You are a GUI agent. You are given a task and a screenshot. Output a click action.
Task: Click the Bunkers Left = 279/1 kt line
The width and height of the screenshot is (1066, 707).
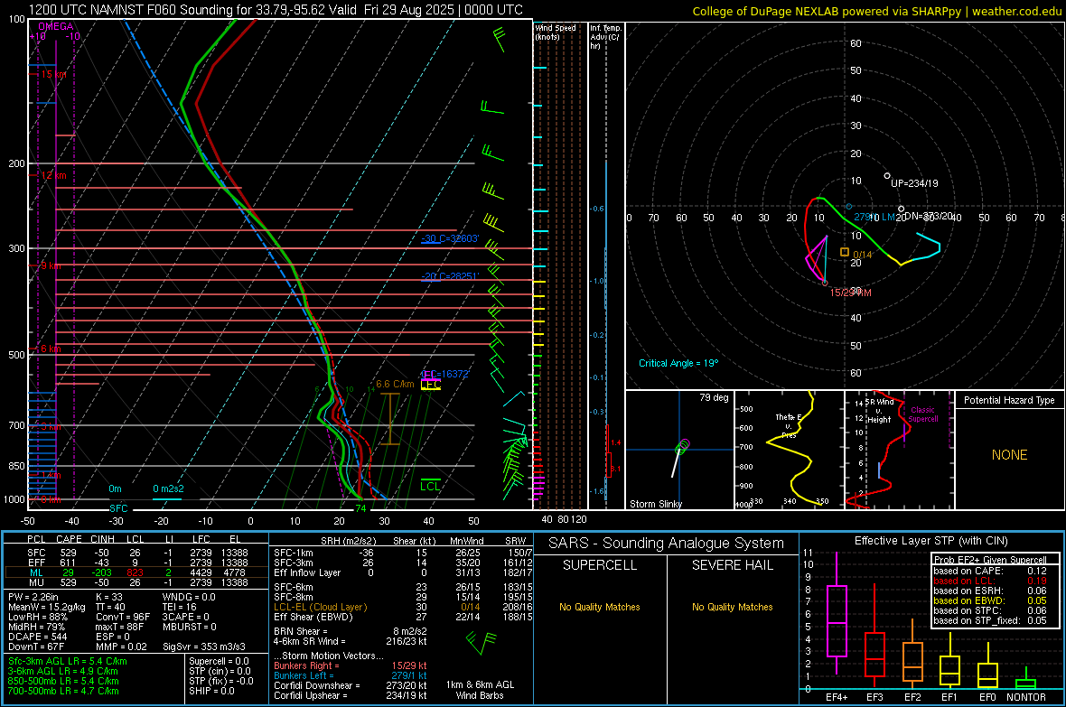click(351, 675)
